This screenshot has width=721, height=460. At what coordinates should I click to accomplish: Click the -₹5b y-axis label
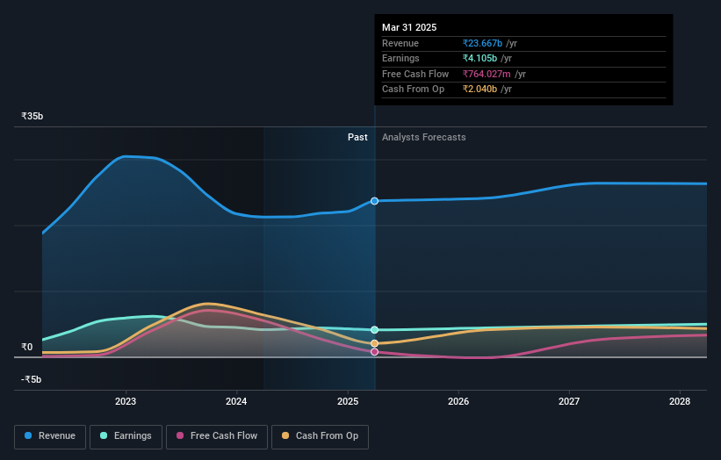coord(32,379)
